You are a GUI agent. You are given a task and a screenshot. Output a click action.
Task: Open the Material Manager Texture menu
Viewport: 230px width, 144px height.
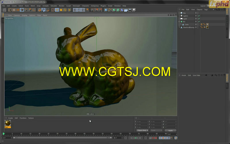coord(31,118)
